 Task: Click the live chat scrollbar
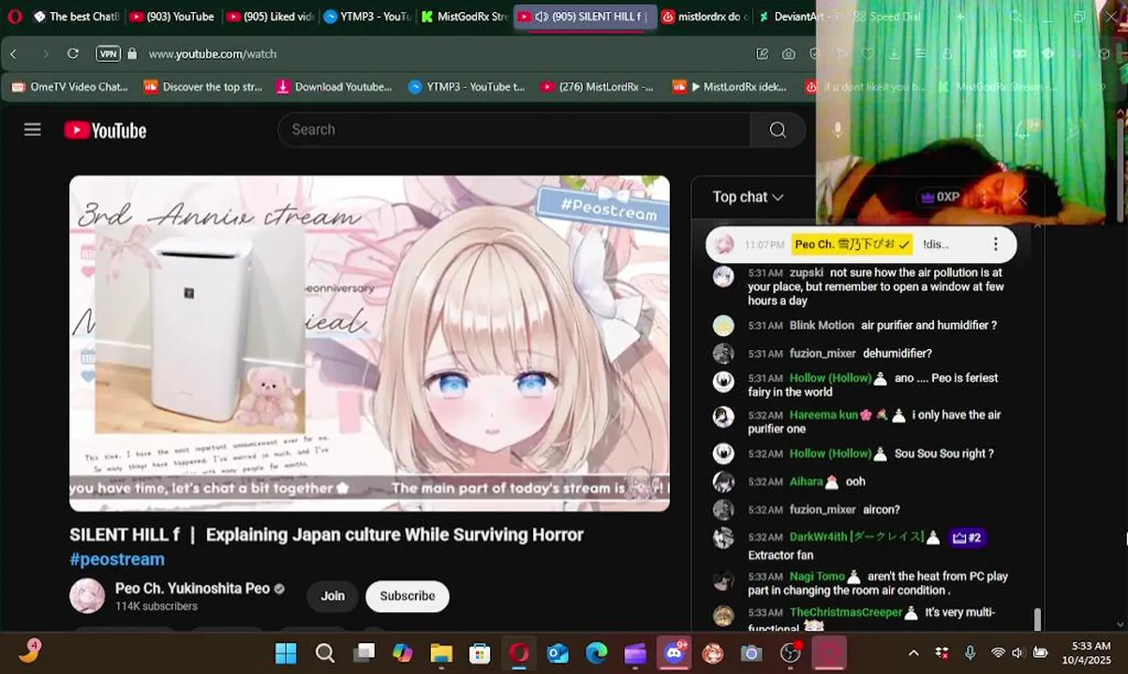1037,620
